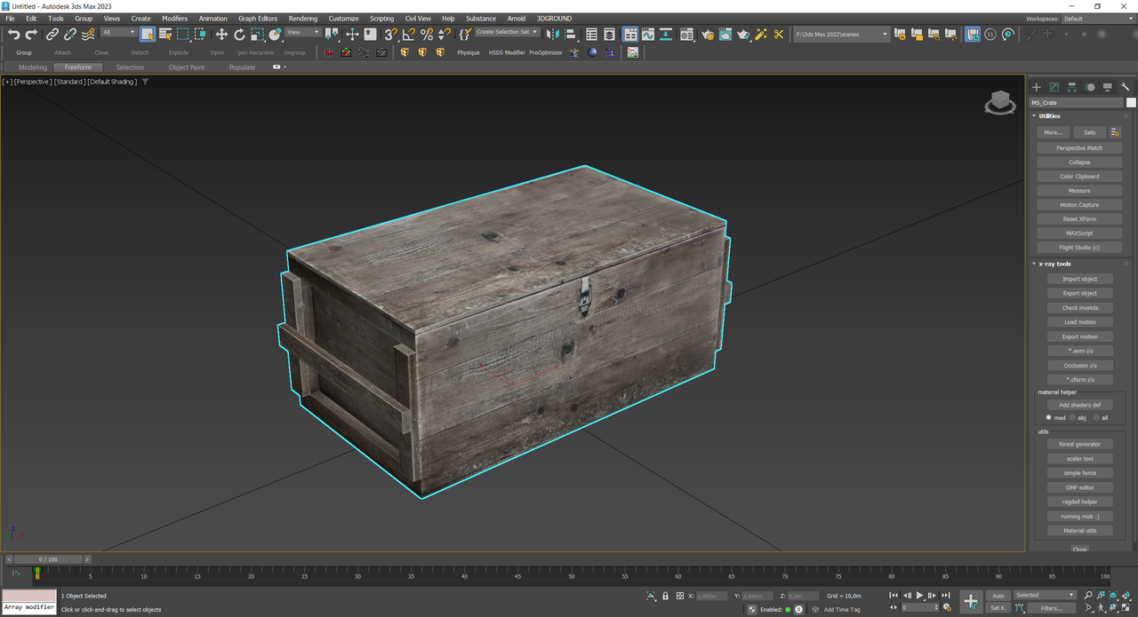
Task: Click the Mirror tool icon
Action: (553, 35)
